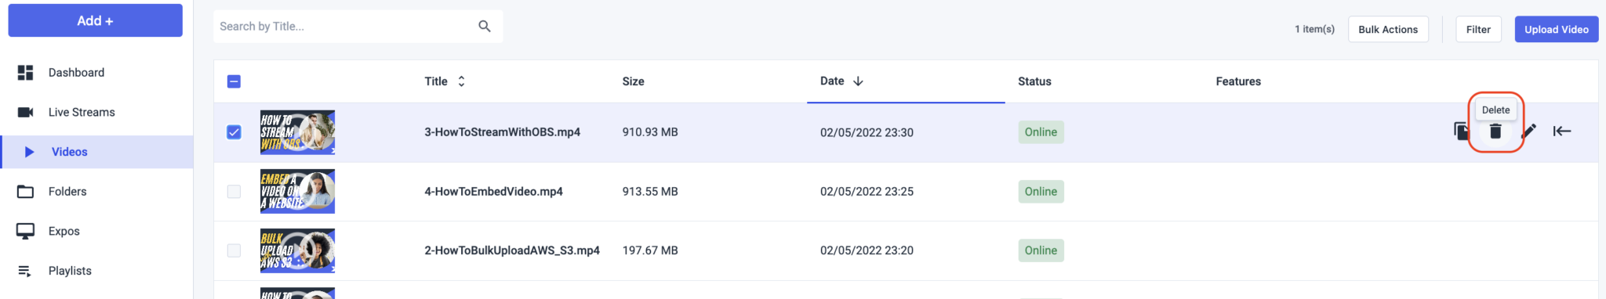Viewport: 1606px width, 299px height.
Task: Click the Filter button
Action: pyautogui.click(x=1478, y=29)
